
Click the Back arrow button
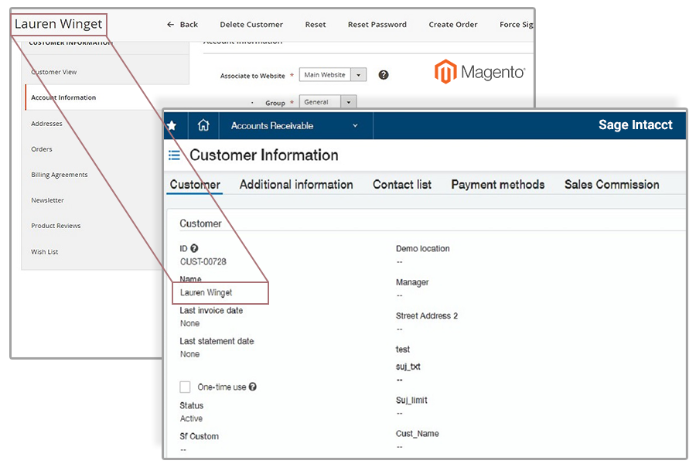coord(183,25)
